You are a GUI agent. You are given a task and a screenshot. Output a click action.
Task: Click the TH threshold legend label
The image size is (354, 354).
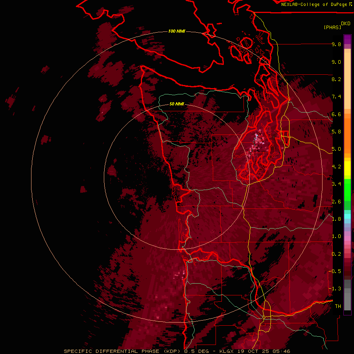pyautogui.click(x=338, y=306)
